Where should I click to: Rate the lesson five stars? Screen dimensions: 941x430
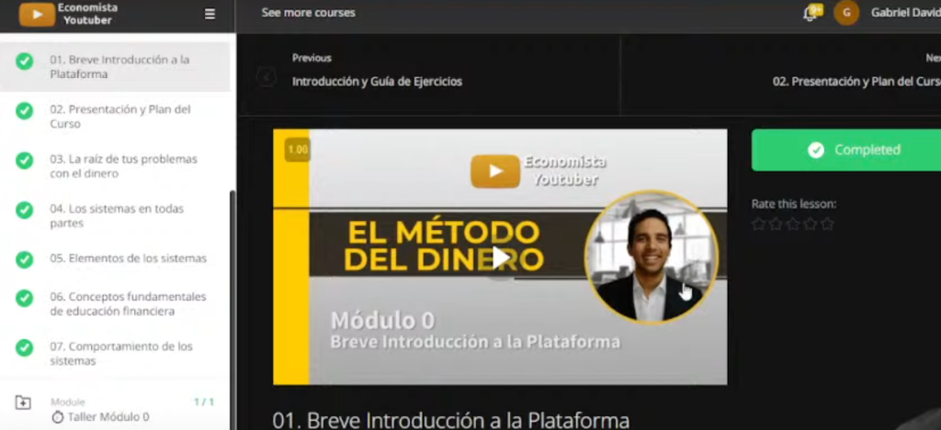(x=828, y=224)
